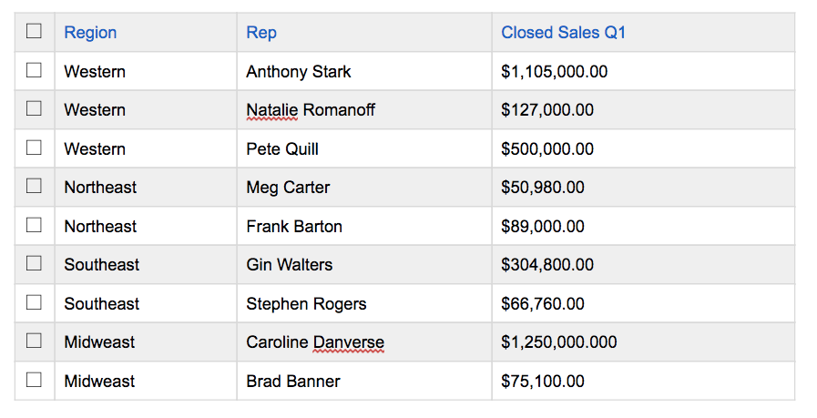Click the misspelled name Natalie Romanoff
This screenshot has width=817, height=418.
pos(310,110)
